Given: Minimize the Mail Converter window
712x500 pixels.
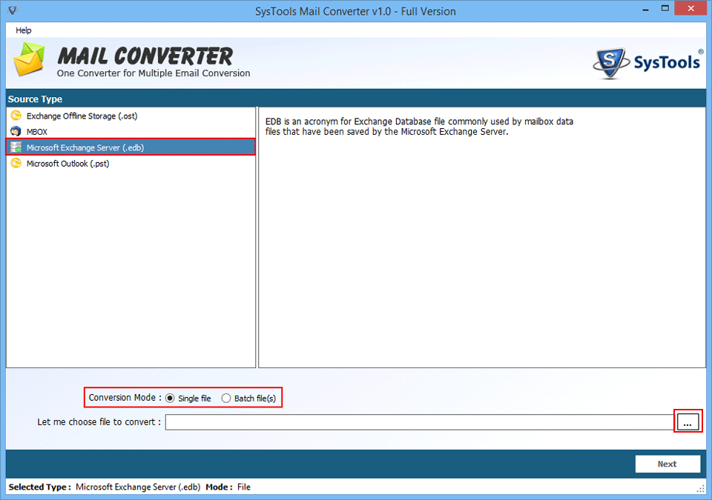Looking at the screenshot, I should tap(645, 10).
